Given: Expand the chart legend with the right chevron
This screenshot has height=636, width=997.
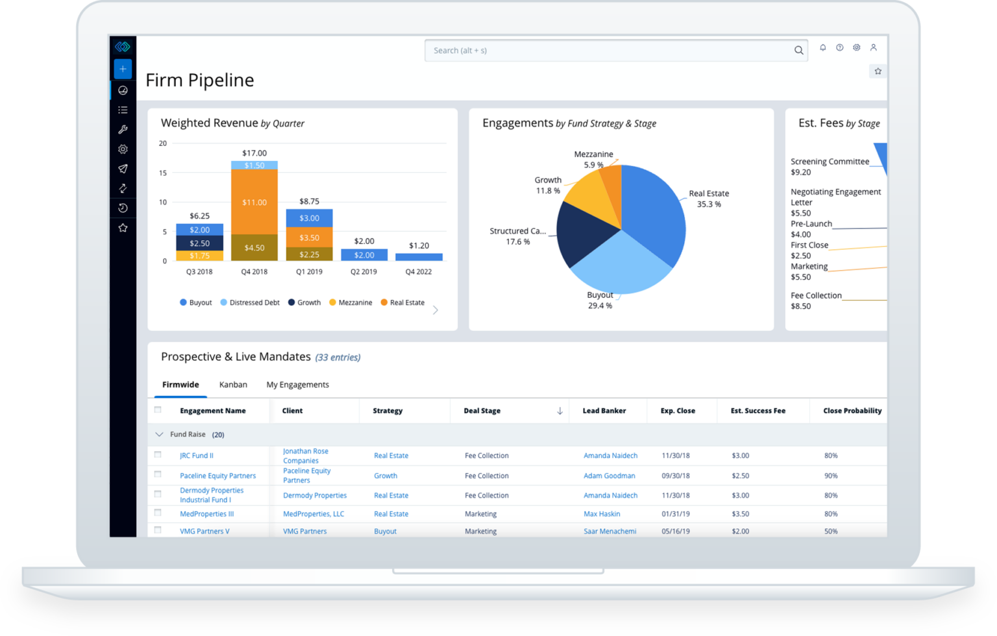Looking at the screenshot, I should 436,310.
